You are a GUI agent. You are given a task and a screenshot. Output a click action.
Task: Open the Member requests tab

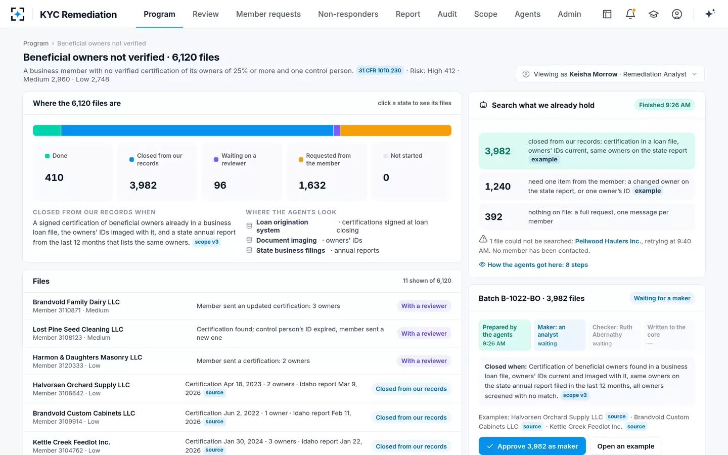point(268,14)
